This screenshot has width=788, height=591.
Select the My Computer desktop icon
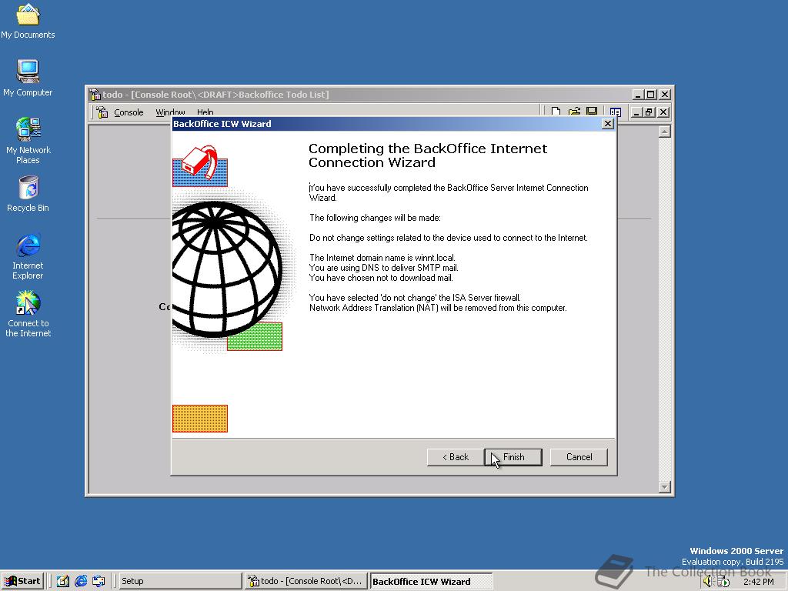click(x=28, y=78)
